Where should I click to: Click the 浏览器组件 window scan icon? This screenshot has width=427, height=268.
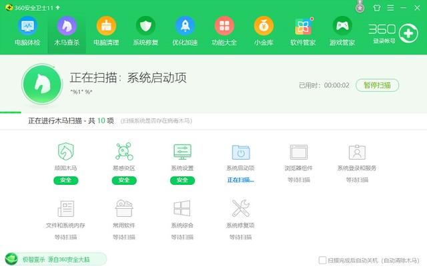[x=299, y=152]
